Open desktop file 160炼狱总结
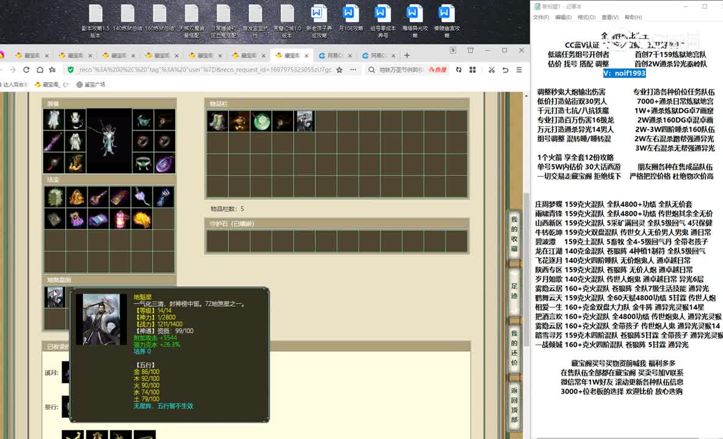The image size is (723, 439). click(159, 18)
